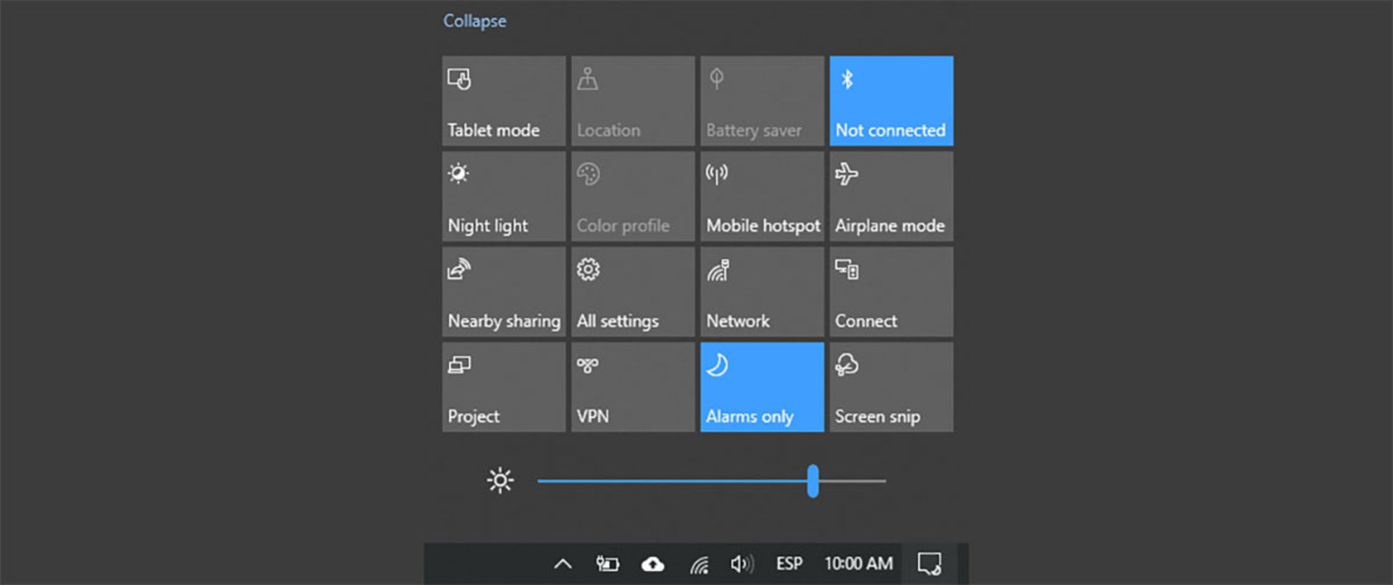Toggle the Action Center notification button

pyautogui.click(x=929, y=564)
